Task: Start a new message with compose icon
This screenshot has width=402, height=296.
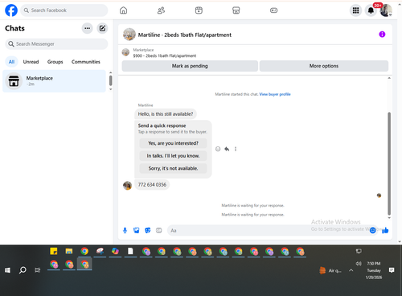Action: tap(102, 28)
